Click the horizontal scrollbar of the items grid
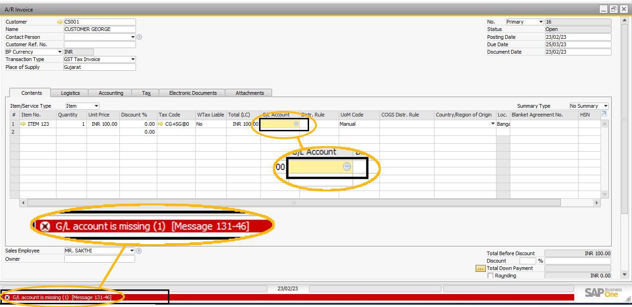The width and height of the screenshot is (632, 307). pyautogui.click(x=294, y=203)
